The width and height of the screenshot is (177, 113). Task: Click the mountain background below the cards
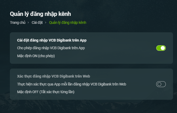coord(91,107)
